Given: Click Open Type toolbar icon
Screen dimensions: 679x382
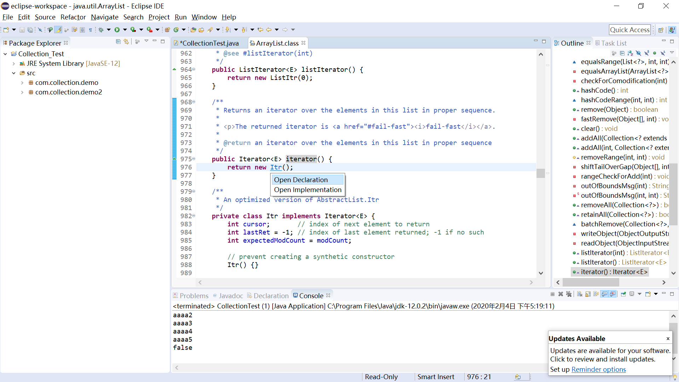Looking at the screenshot, I should tap(193, 30).
